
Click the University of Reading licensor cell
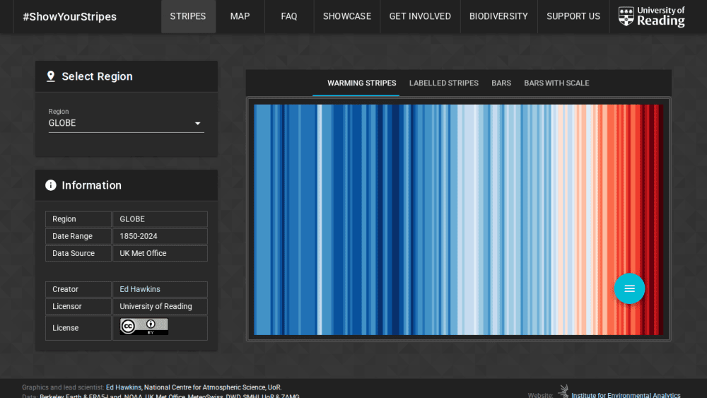[x=160, y=306]
